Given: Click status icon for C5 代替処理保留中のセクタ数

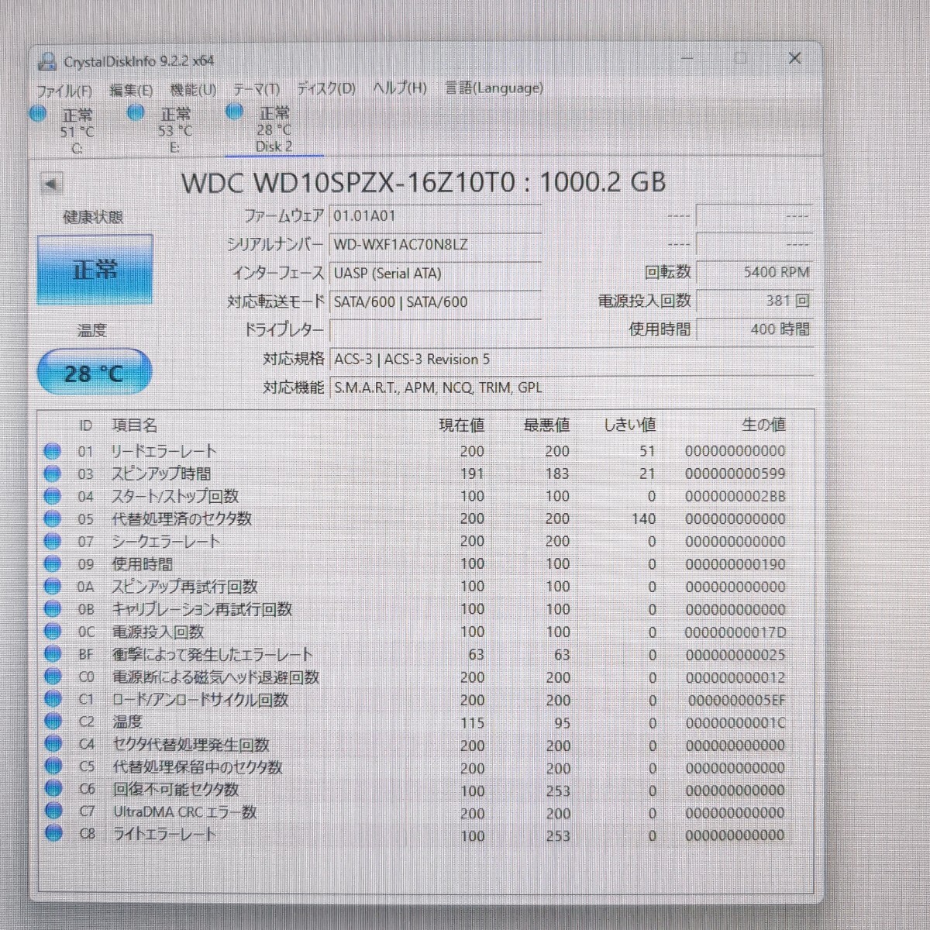Looking at the screenshot, I should point(53,766).
